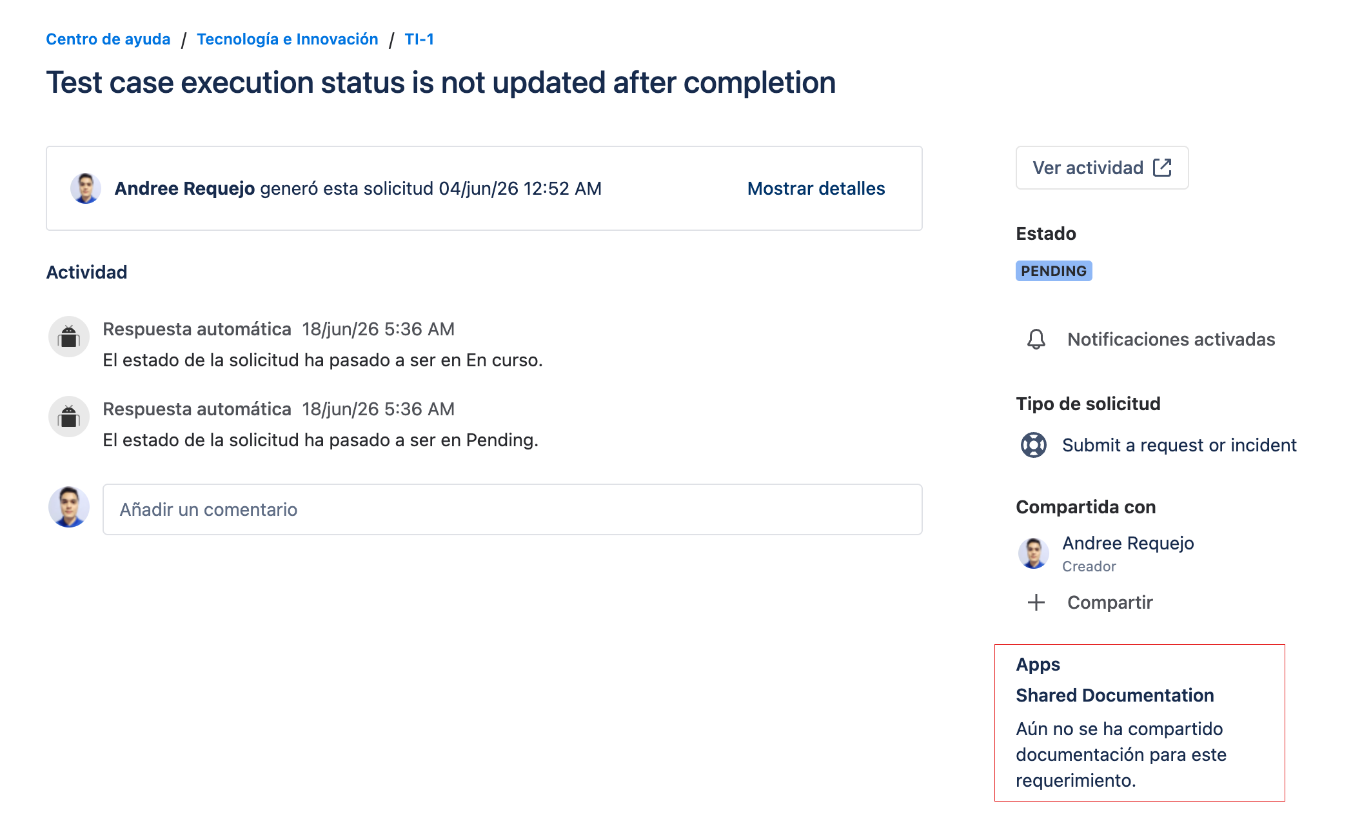Viewport: 1362px width, 828px height.
Task: Click the user avatar beside comment box
Action: pos(69,507)
